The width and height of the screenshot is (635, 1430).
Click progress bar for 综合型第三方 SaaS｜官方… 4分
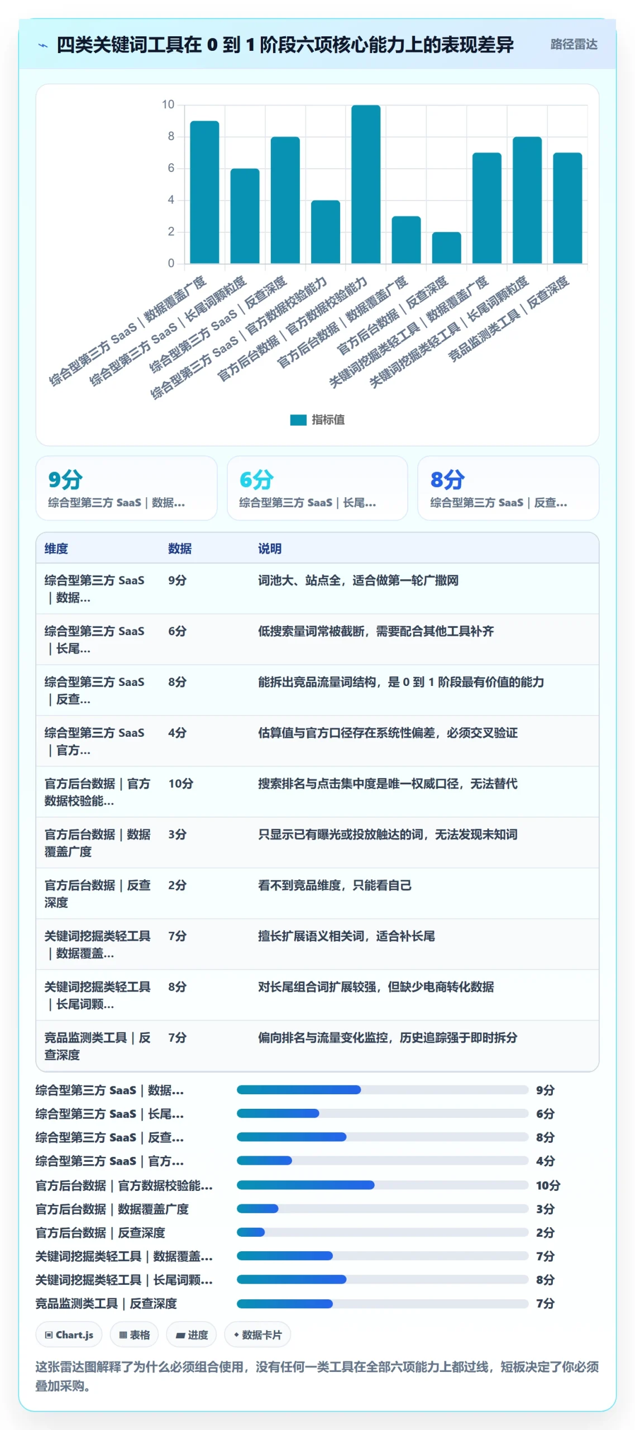click(x=383, y=1161)
